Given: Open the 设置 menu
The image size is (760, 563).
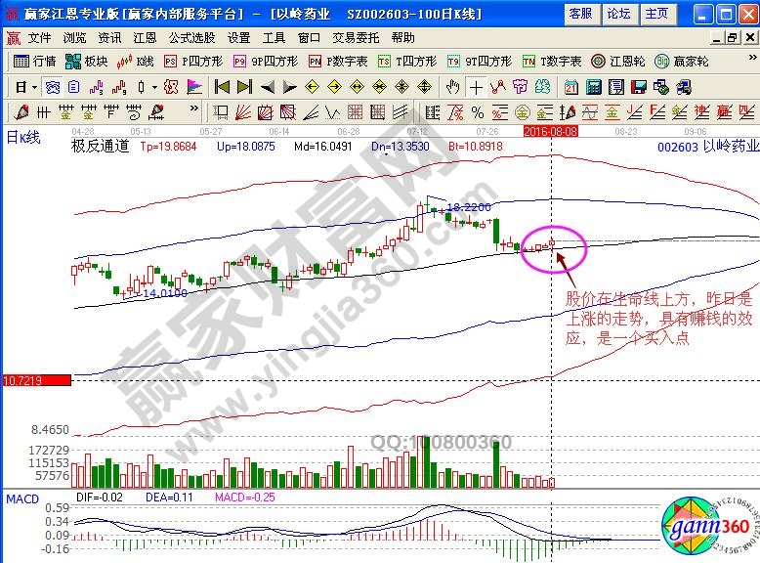Looking at the screenshot, I should pos(239,38).
